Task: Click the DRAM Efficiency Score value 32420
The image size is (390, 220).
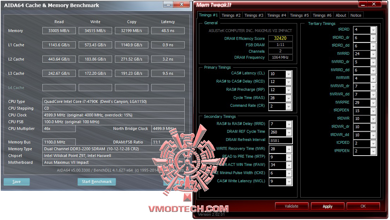Action: (280, 38)
